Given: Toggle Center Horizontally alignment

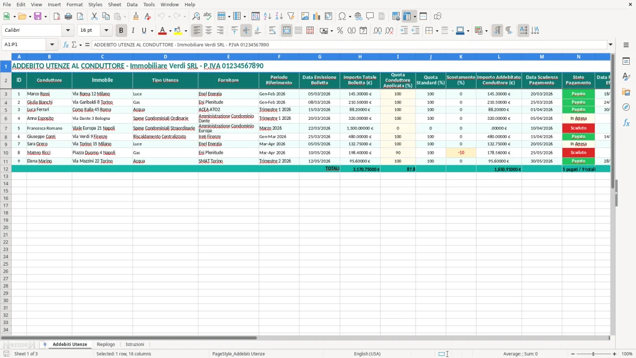Looking at the screenshot, I should click(x=209, y=31).
